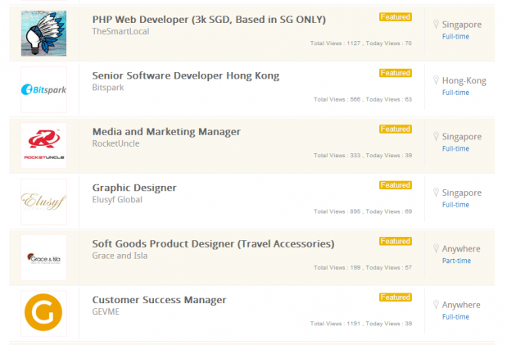Click location pin icon for Customer Success Manager

(435, 306)
